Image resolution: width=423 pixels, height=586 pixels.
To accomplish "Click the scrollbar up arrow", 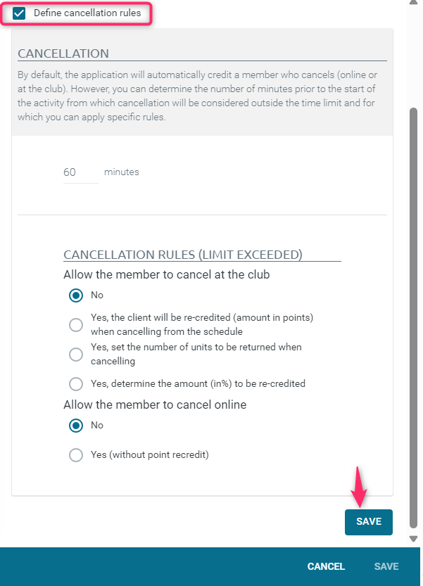I will tap(413, 2).
